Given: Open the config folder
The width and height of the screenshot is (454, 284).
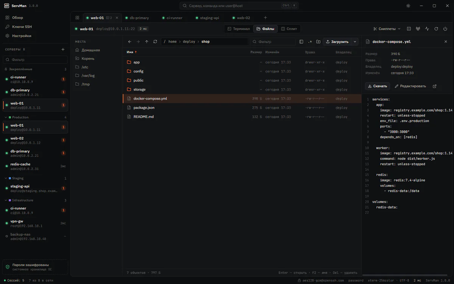Looking at the screenshot, I should [242, 71].
